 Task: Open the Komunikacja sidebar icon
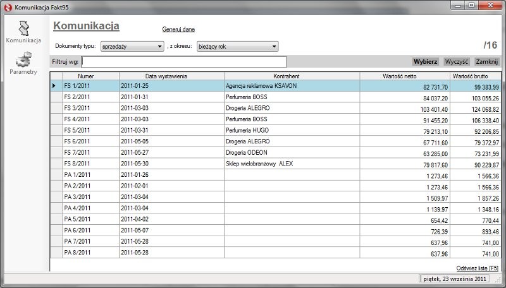[23, 28]
